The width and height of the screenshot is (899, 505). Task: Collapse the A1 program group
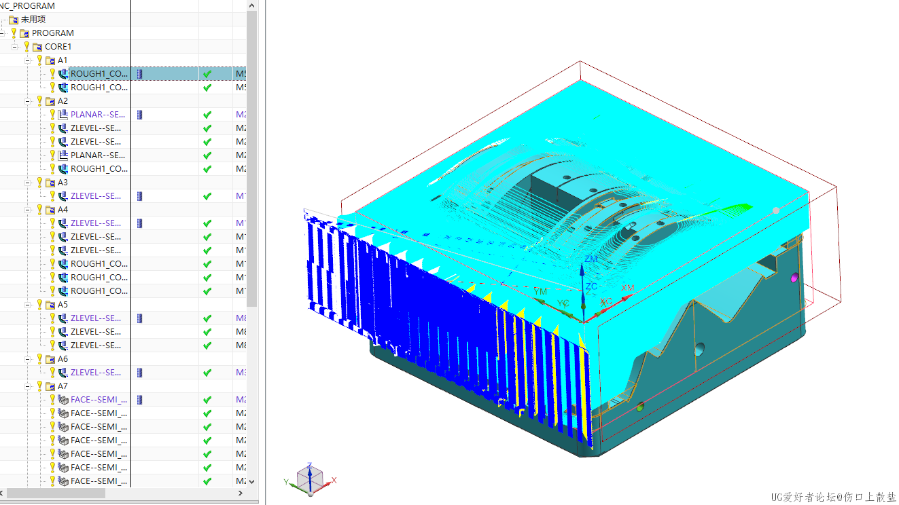coord(28,60)
